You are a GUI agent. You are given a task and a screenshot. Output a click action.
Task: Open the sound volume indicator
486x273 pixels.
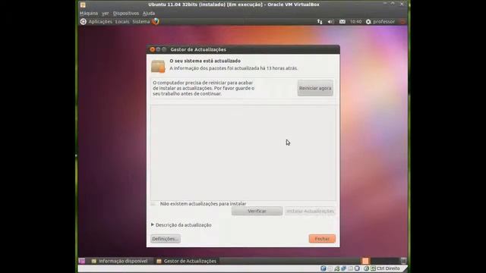pos(331,22)
